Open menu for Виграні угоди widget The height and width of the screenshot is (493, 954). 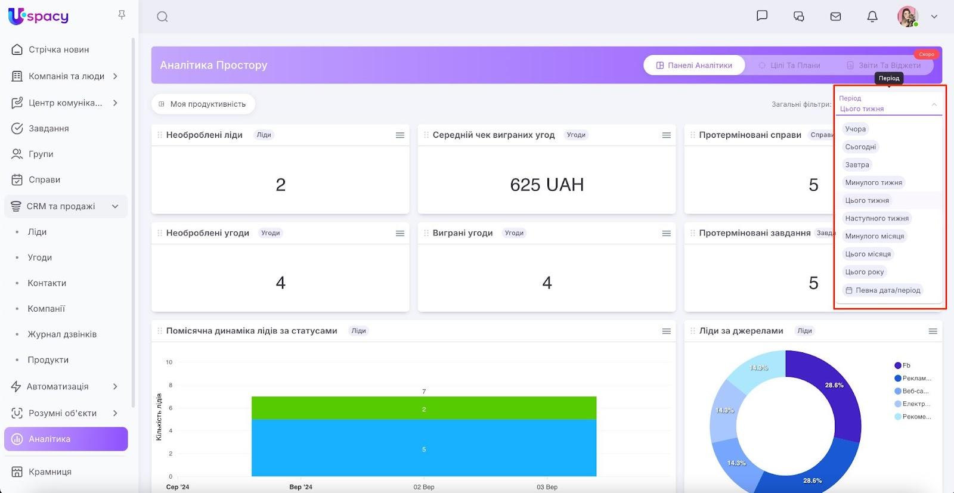667,233
